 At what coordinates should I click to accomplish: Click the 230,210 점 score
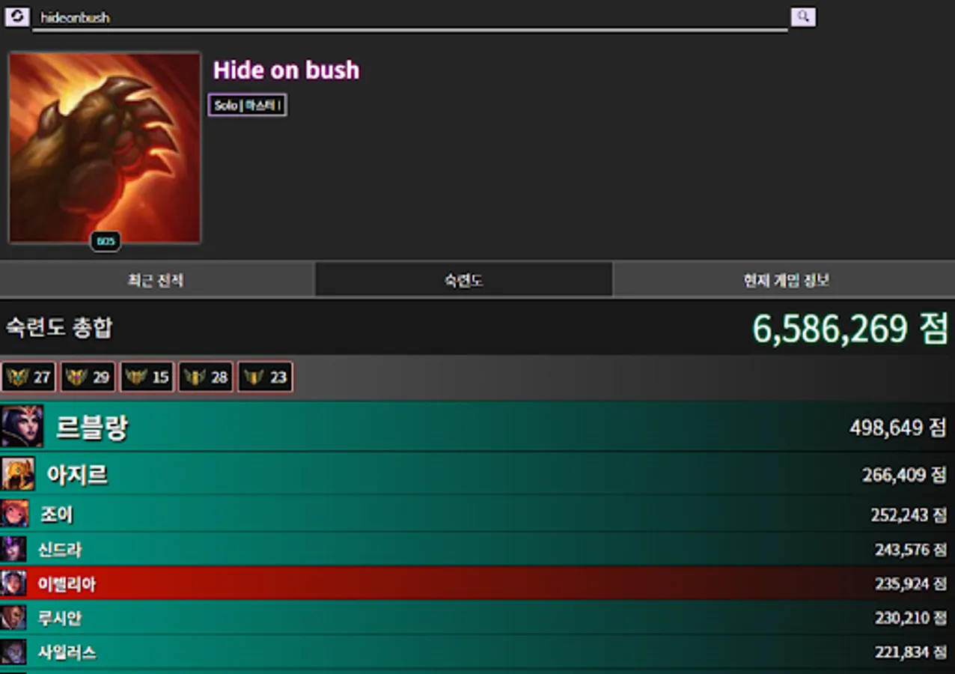911,619
